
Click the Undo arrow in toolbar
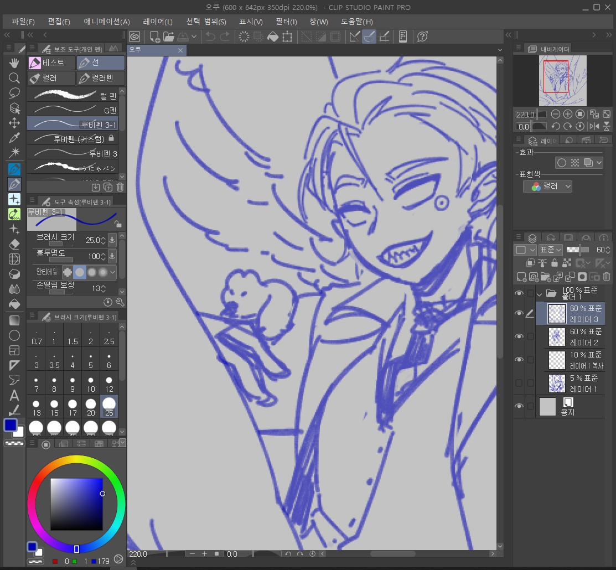pyautogui.click(x=210, y=37)
